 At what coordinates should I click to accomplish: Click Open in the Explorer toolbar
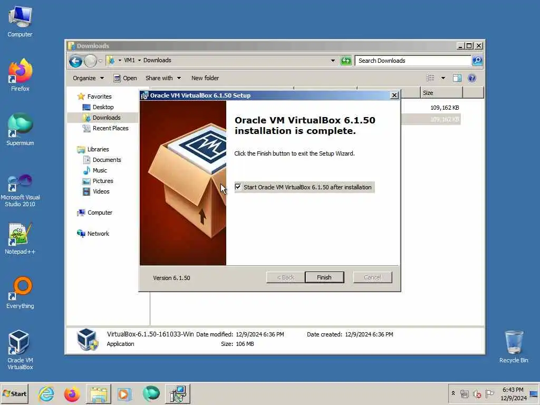[x=126, y=78]
